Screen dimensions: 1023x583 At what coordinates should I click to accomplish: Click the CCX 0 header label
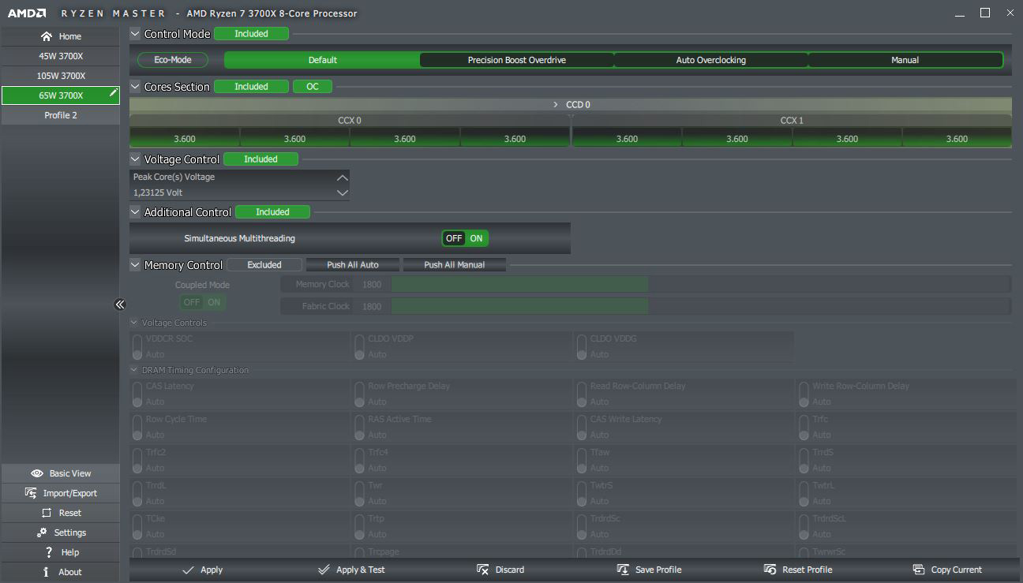click(x=350, y=121)
